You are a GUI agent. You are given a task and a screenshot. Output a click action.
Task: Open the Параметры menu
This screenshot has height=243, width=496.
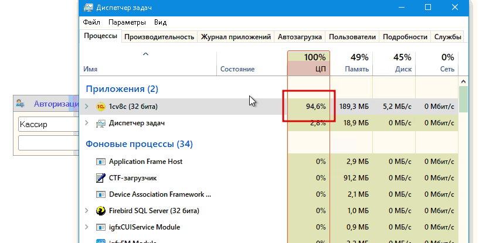click(127, 22)
